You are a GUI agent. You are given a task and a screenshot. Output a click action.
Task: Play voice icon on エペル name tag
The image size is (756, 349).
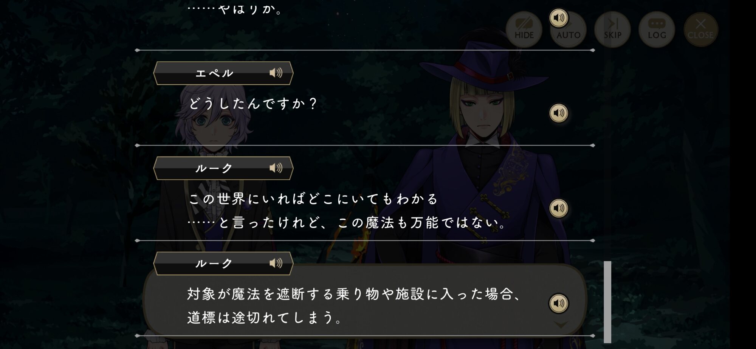tap(276, 73)
